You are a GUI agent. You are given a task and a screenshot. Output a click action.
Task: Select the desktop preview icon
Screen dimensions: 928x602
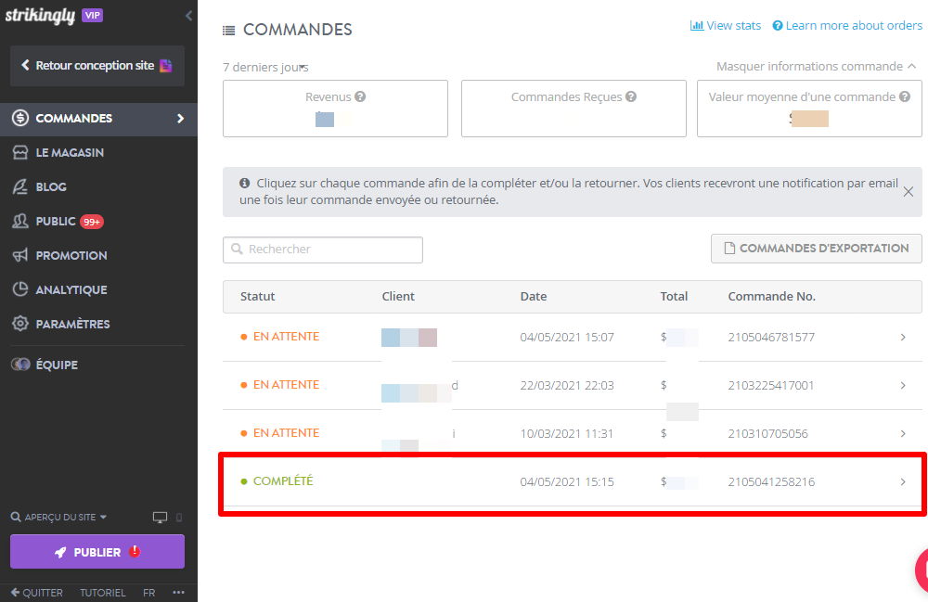pyautogui.click(x=160, y=518)
